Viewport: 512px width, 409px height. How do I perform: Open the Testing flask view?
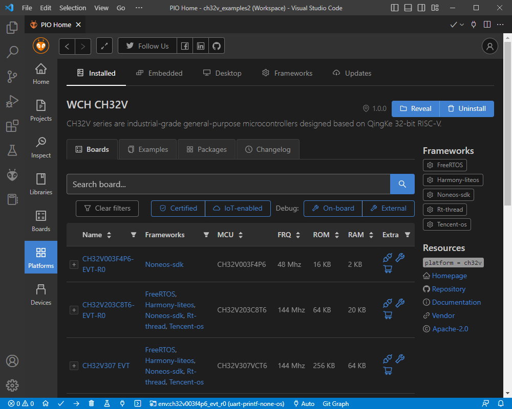tap(12, 150)
